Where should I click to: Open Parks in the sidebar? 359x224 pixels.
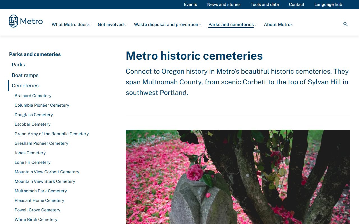click(x=19, y=65)
